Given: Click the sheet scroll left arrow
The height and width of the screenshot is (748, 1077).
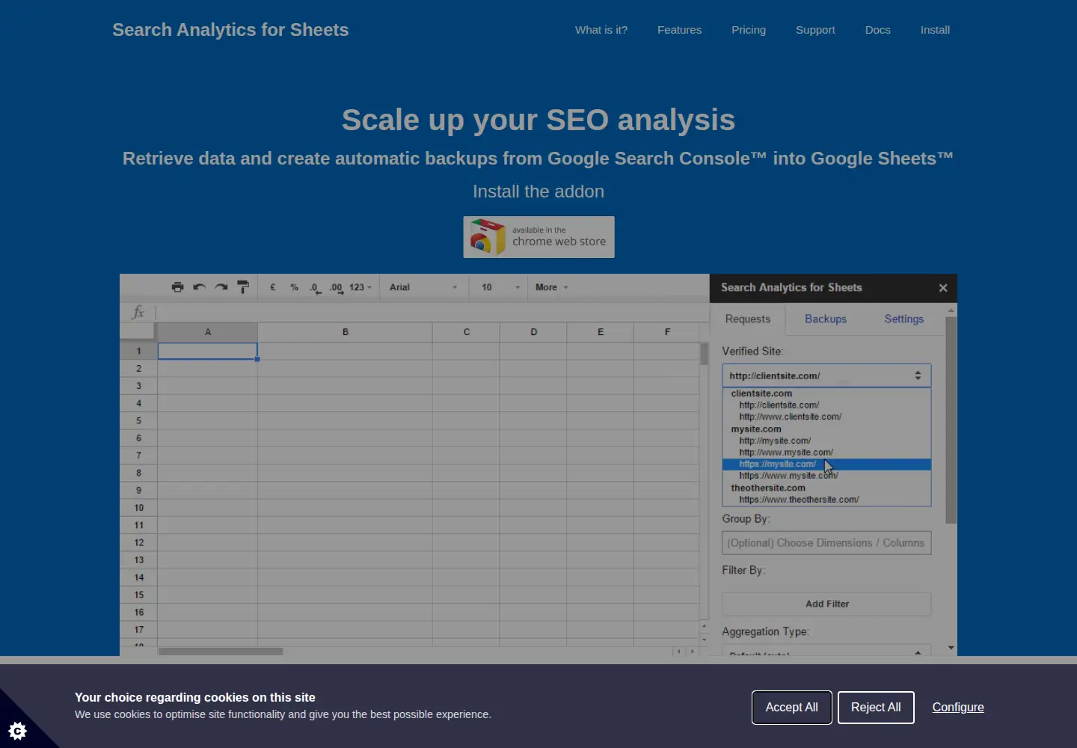Looking at the screenshot, I should [x=679, y=652].
